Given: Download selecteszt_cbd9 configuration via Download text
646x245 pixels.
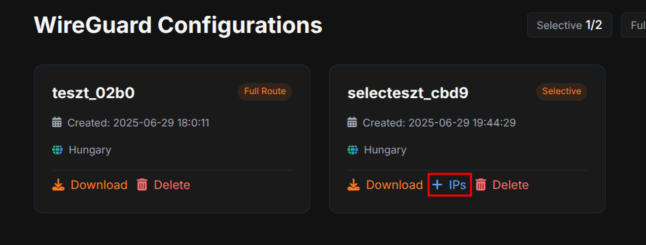Looking at the screenshot, I should tap(394, 185).
